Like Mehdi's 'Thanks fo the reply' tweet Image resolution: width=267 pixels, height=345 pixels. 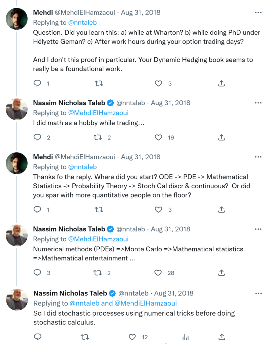(158, 210)
